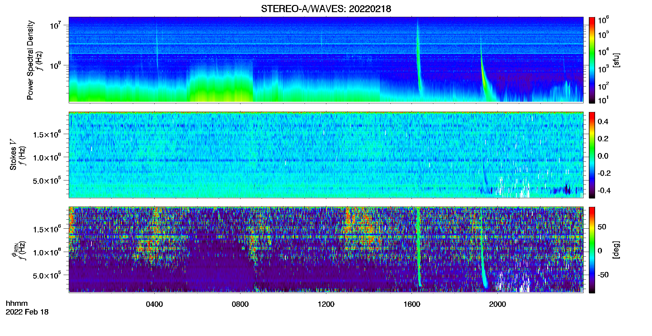
Task: Click the 0.4 value on Stokes V colorbar
Action: click(x=603, y=122)
